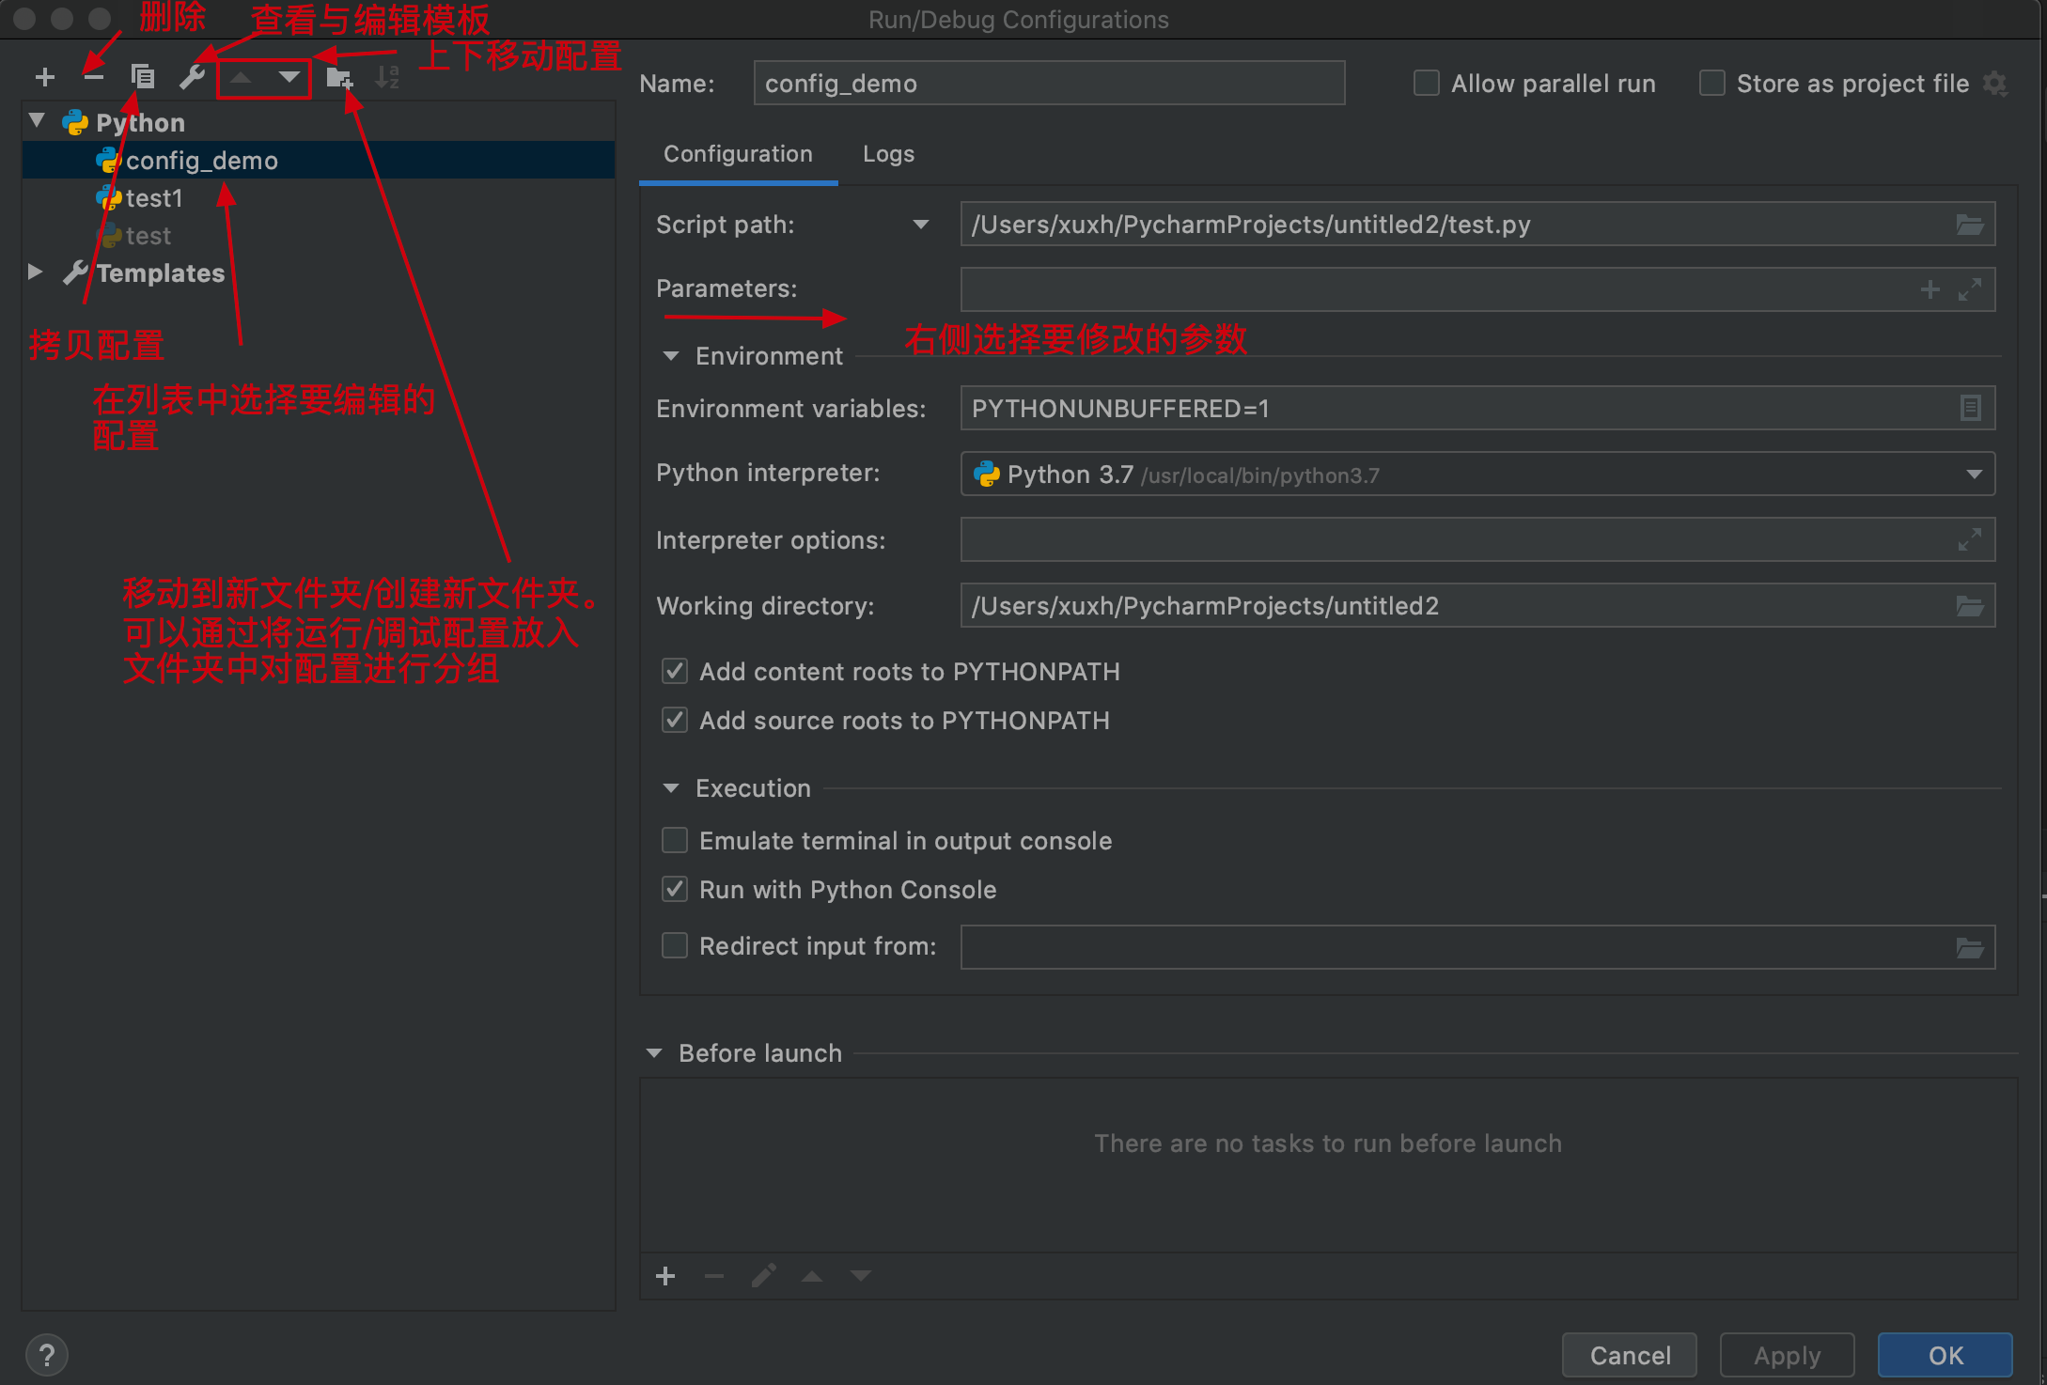Edit Before launch task pencil icon
The width and height of the screenshot is (2047, 1385).
point(763,1276)
